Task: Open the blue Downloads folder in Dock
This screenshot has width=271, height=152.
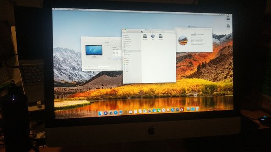Action: (x=193, y=109)
